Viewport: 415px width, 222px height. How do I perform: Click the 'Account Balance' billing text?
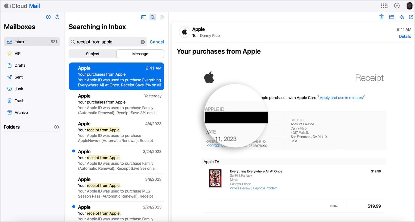[302, 124]
